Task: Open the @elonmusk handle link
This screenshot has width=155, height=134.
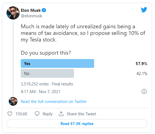Action: [x=31, y=16]
